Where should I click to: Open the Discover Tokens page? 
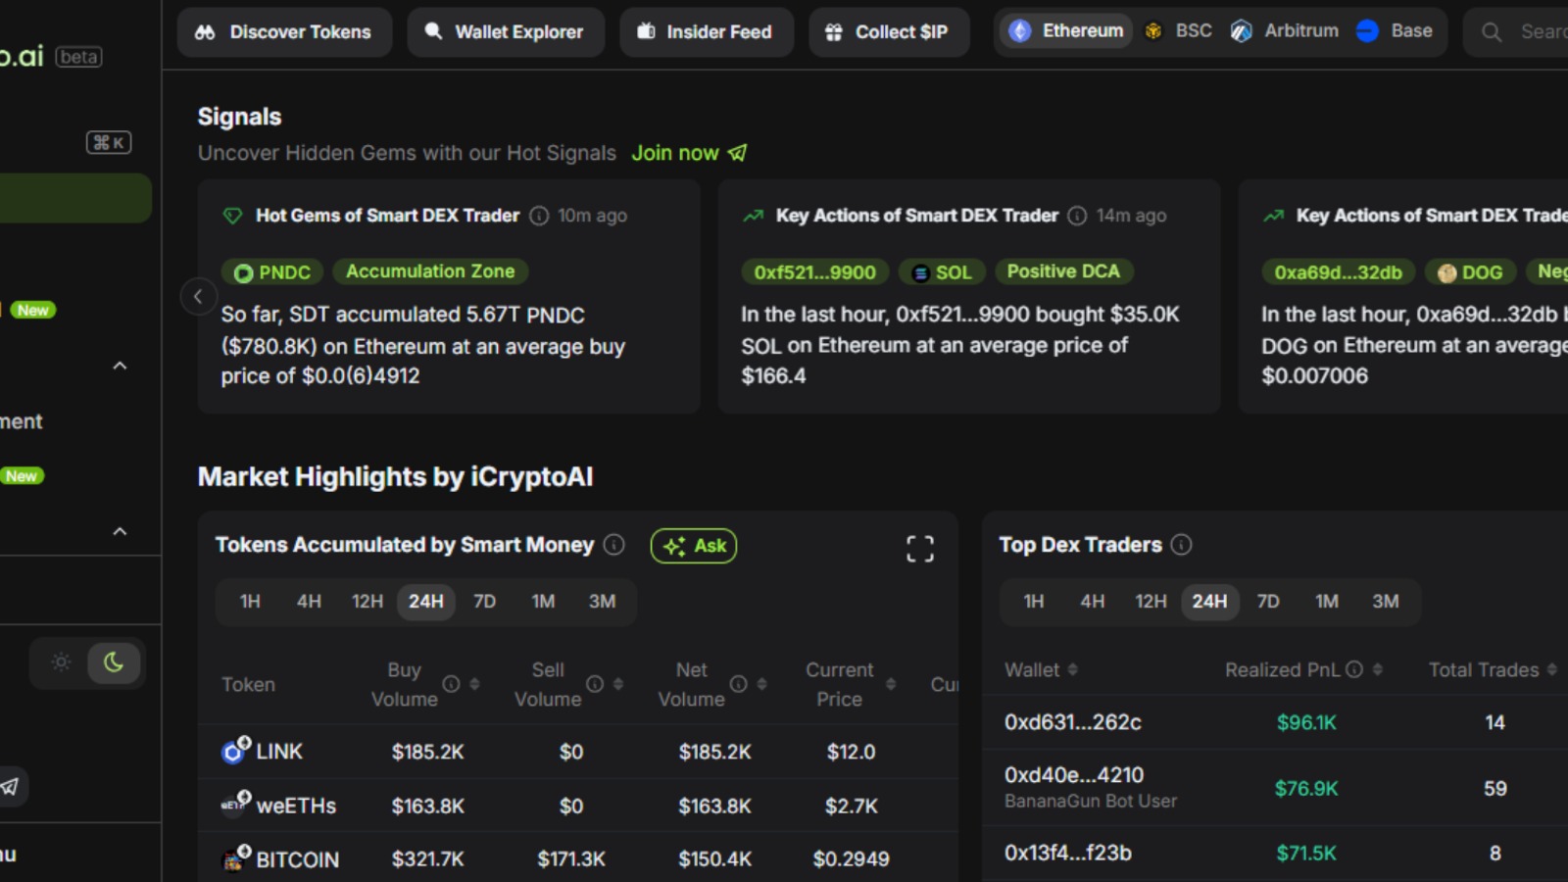pos(284,32)
